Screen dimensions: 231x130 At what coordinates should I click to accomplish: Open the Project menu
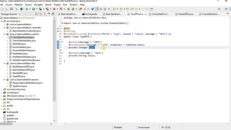click(57, 5)
